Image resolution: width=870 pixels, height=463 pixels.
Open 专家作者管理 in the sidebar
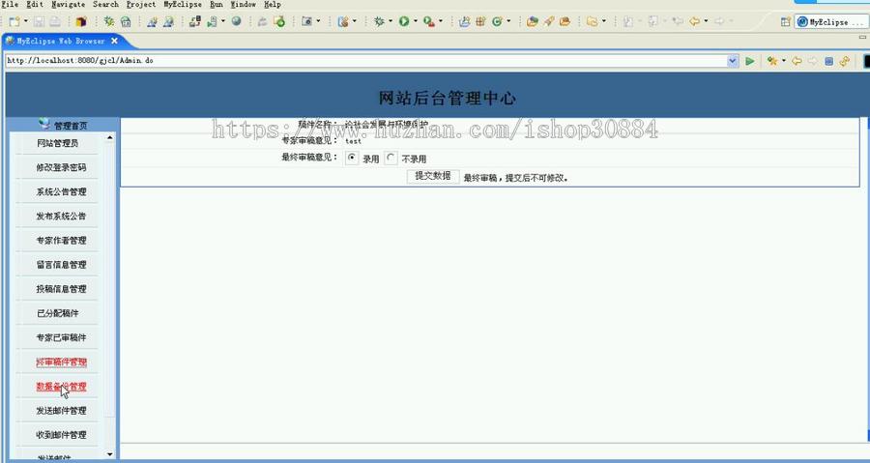pos(61,241)
